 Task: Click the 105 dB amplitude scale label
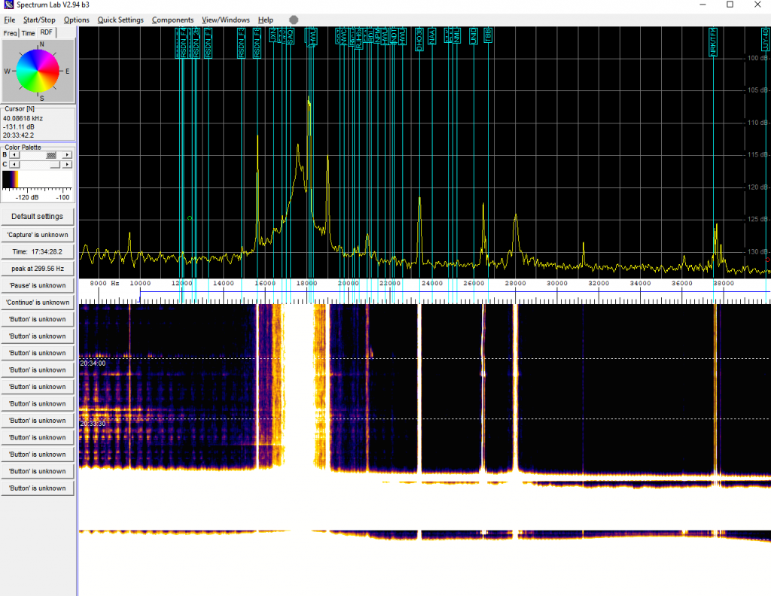coord(757,90)
